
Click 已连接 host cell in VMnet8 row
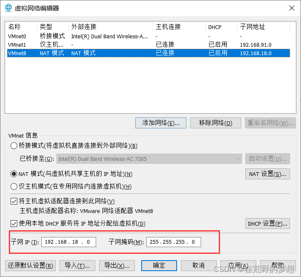click(x=165, y=53)
